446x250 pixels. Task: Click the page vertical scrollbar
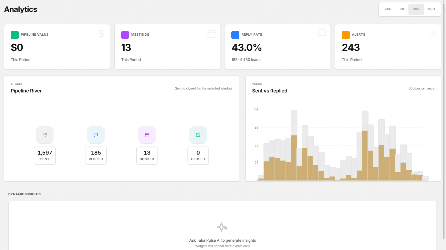444,121
